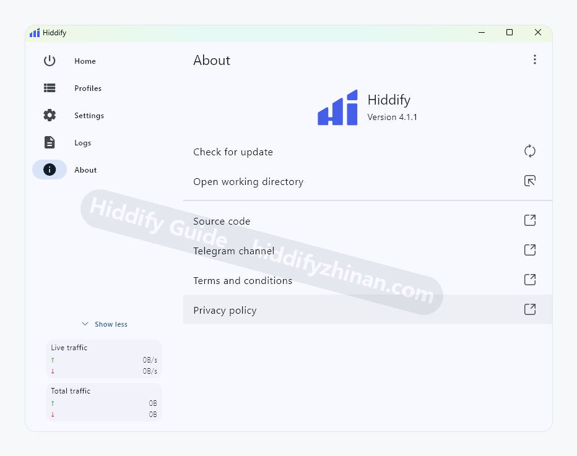This screenshot has width=577, height=456.
Task: Click the Logs document icon
Action: [x=50, y=142]
